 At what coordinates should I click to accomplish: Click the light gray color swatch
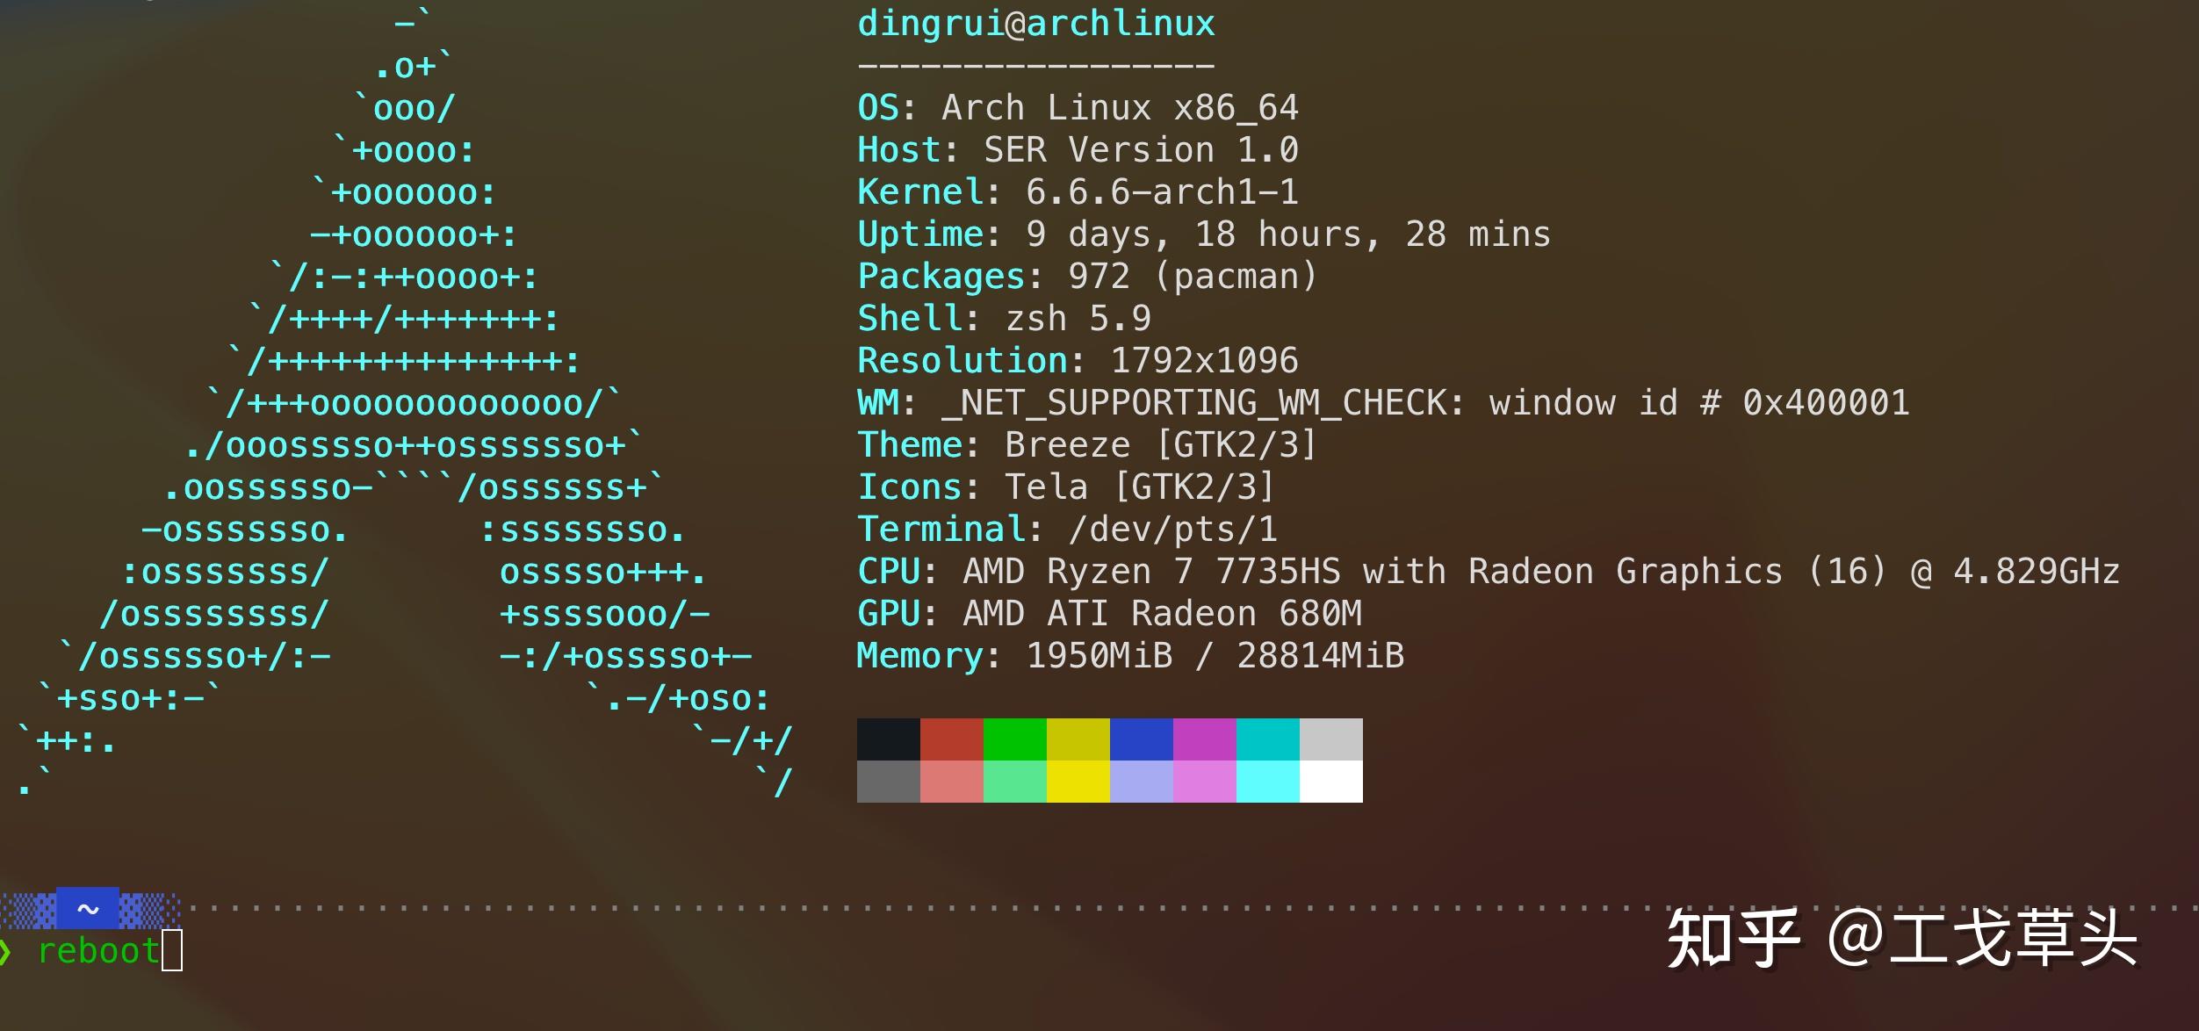1331,739
